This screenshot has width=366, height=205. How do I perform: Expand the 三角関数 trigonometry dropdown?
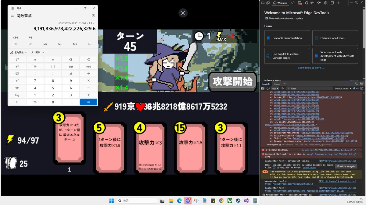coord(18,52)
